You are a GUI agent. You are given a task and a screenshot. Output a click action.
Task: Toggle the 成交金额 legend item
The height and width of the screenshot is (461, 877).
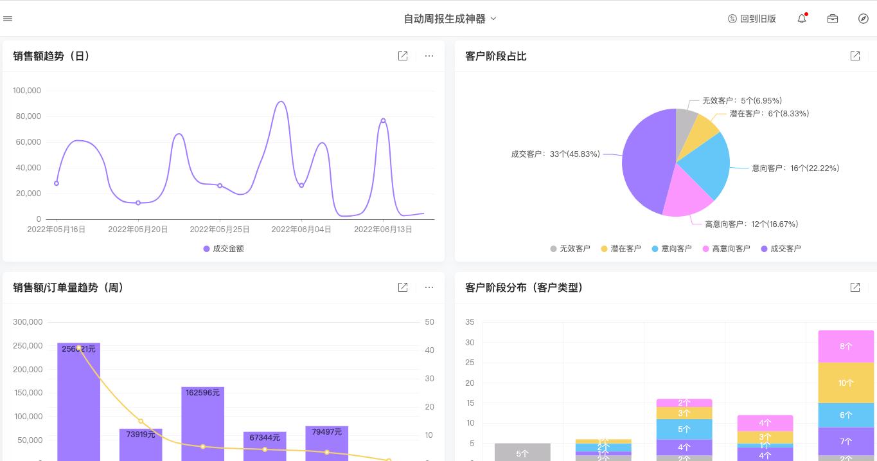pos(223,248)
